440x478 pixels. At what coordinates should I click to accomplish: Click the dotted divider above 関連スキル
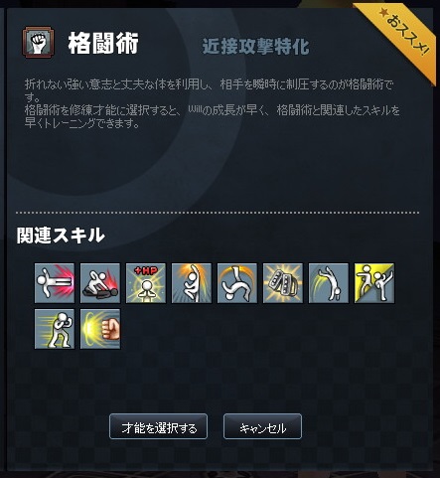[218, 213]
